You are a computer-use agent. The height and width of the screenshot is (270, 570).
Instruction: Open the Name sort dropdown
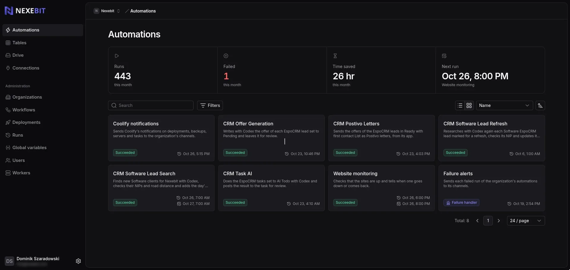[504, 105]
